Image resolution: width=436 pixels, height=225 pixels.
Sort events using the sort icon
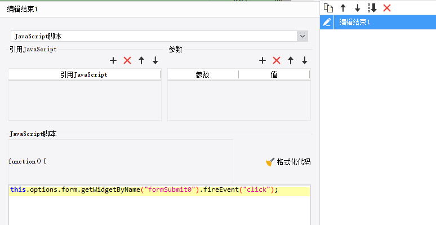[372, 8]
